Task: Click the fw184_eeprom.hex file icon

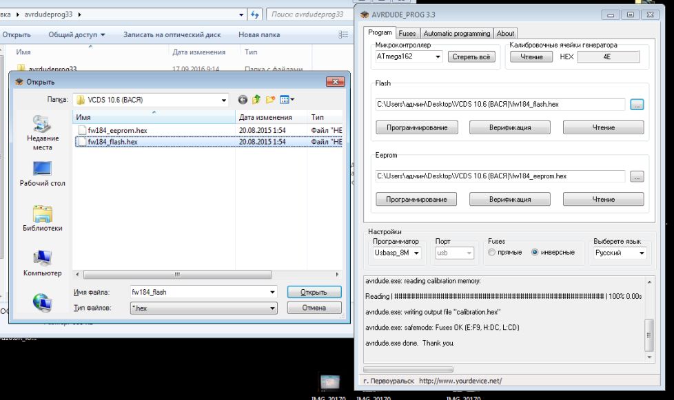Action: [82, 130]
